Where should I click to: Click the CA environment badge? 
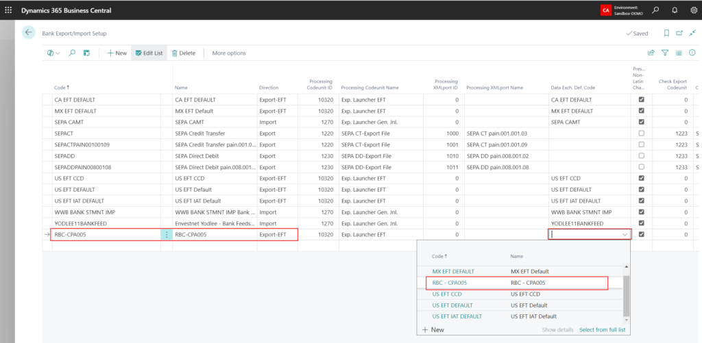coord(606,10)
